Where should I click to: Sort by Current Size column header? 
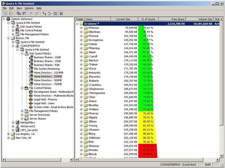tap(124, 19)
